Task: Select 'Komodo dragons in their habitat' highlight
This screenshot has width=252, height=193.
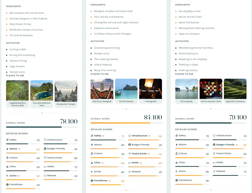Action: pyautogui.click(x=28, y=19)
